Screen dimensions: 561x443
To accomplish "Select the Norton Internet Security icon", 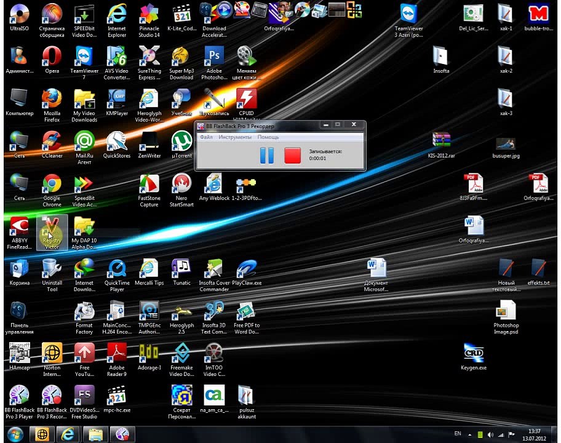I will pyautogui.click(x=52, y=360).
